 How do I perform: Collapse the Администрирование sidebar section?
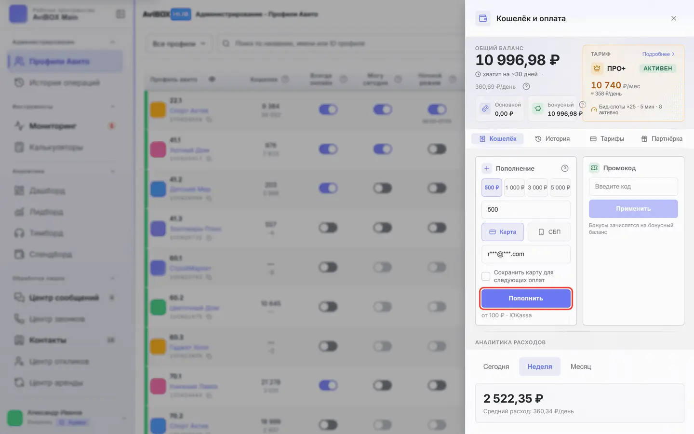tap(113, 42)
